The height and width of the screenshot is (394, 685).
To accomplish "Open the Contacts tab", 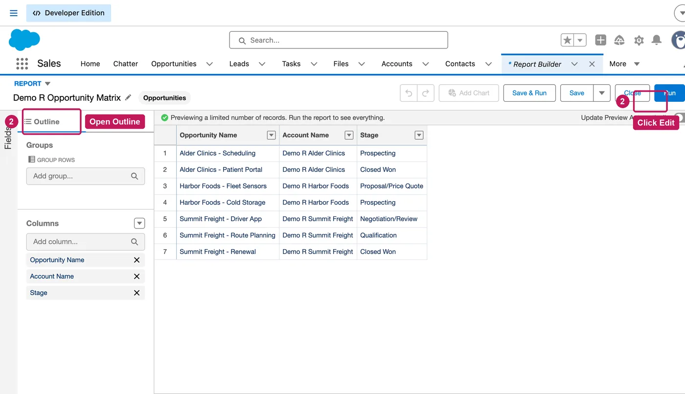I will tap(460, 64).
